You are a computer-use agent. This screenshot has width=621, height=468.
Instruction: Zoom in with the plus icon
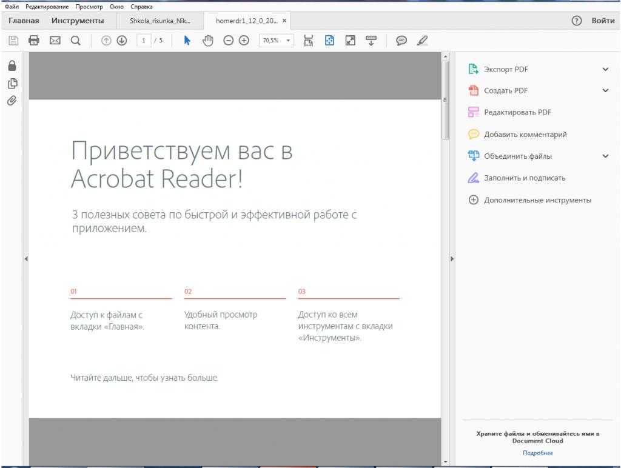coord(244,41)
